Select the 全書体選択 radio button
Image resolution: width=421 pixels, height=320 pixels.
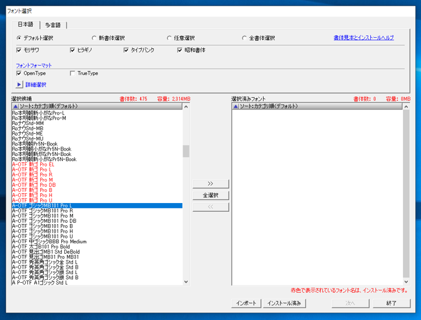pyautogui.click(x=244, y=38)
